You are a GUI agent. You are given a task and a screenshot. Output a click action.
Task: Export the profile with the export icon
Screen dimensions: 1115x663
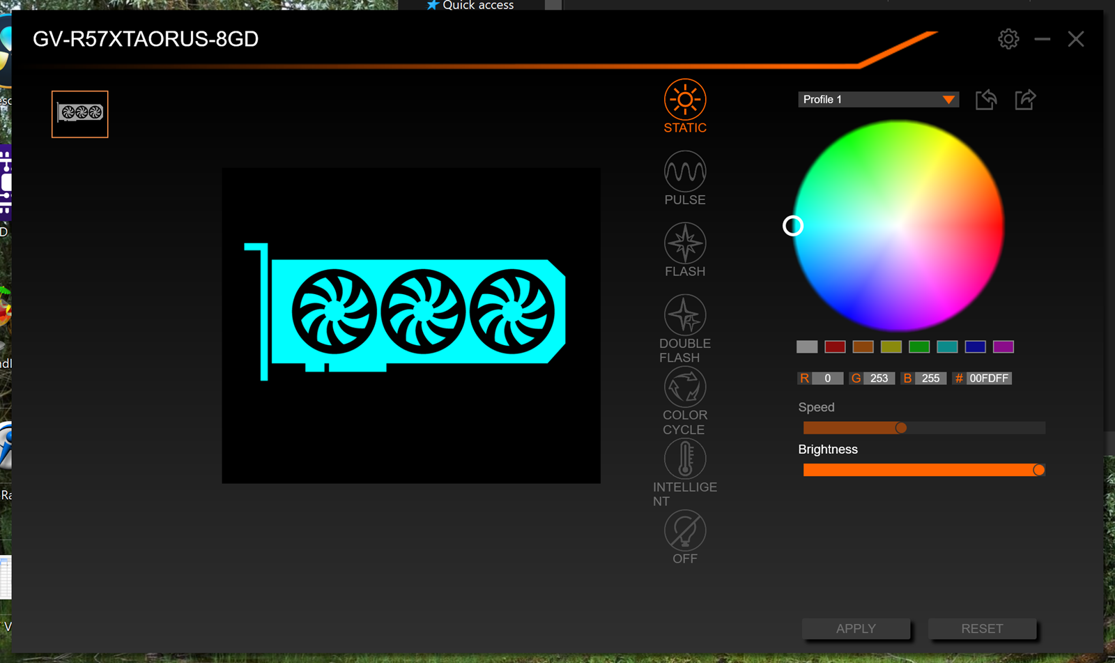pyautogui.click(x=1025, y=100)
